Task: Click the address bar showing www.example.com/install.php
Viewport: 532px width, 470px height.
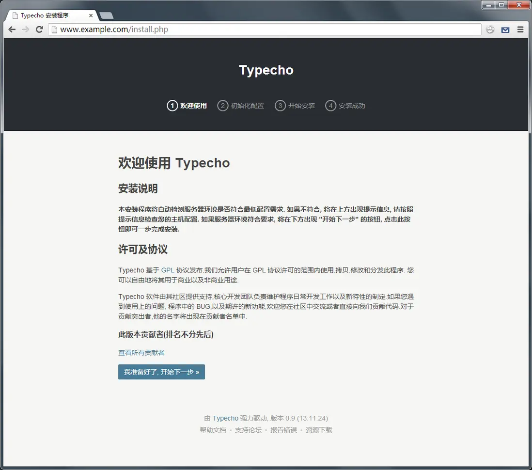Action: point(145,29)
